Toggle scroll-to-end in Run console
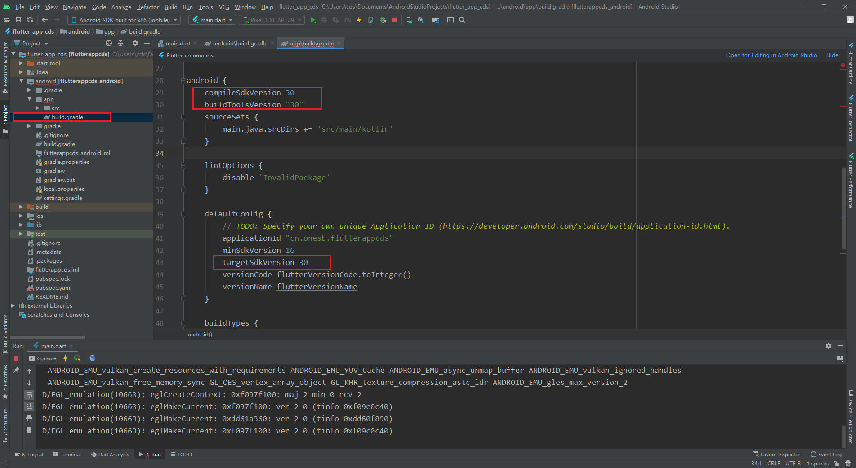This screenshot has height=468, width=856. click(x=29, y=406)
